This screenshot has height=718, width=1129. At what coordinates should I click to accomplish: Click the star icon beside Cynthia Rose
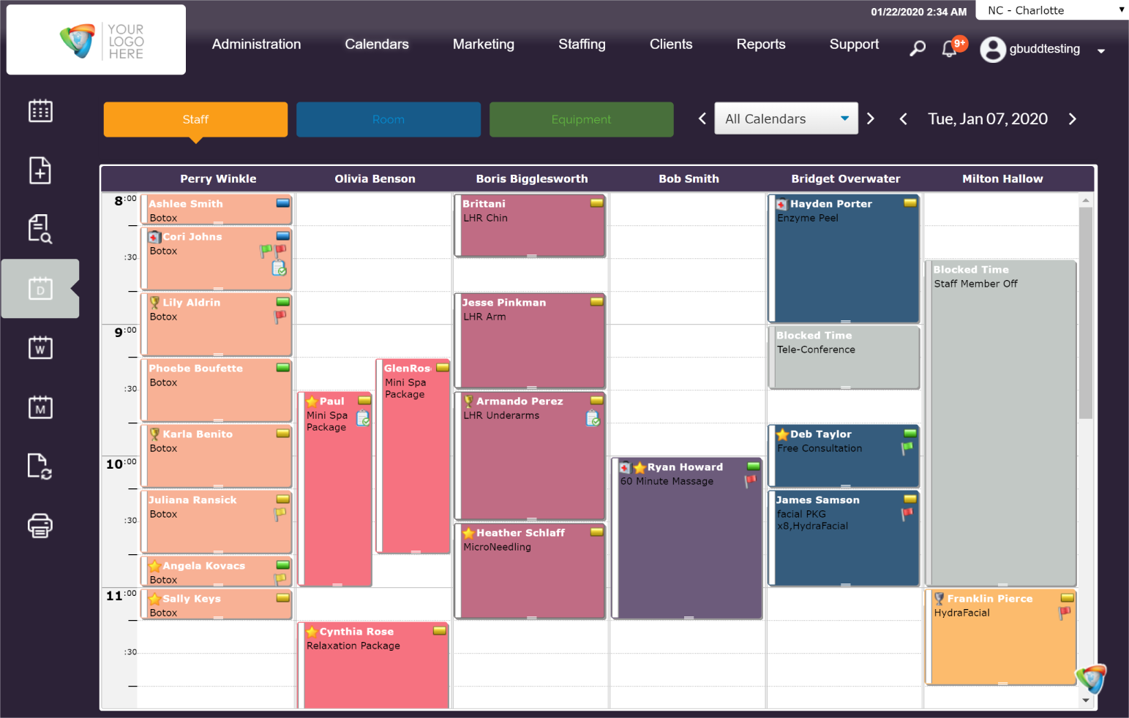point(312,632)
